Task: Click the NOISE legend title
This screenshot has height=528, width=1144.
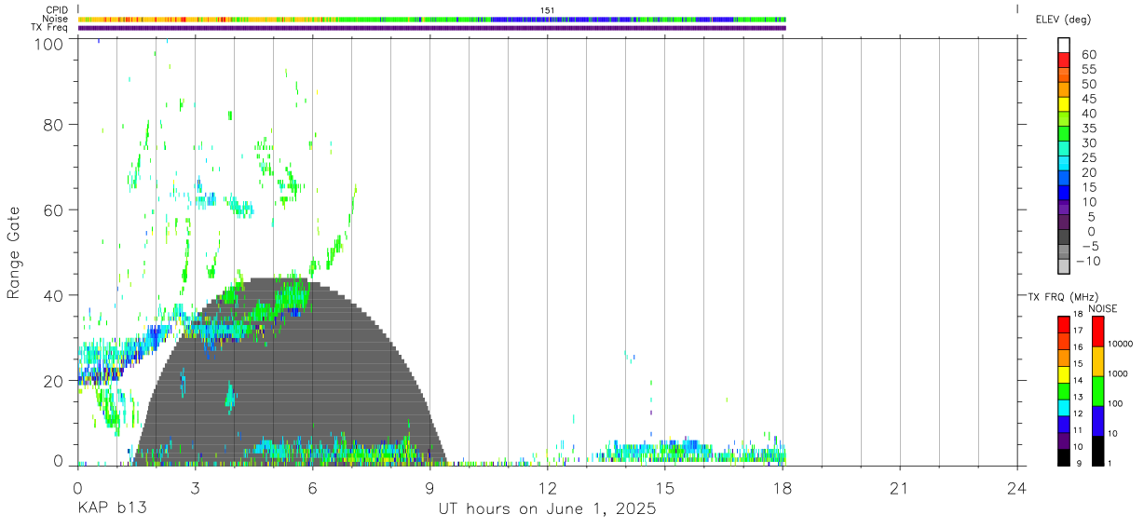Action: tap(1104, 308)
